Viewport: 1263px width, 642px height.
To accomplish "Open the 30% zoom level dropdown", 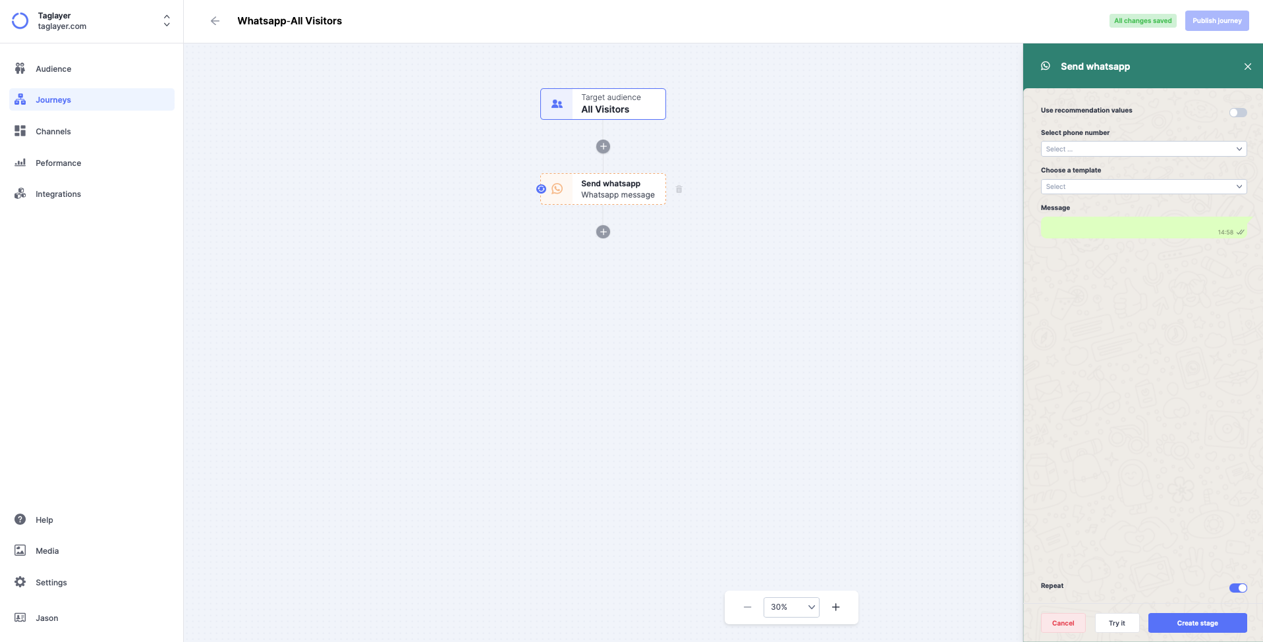I will [791, 607].
